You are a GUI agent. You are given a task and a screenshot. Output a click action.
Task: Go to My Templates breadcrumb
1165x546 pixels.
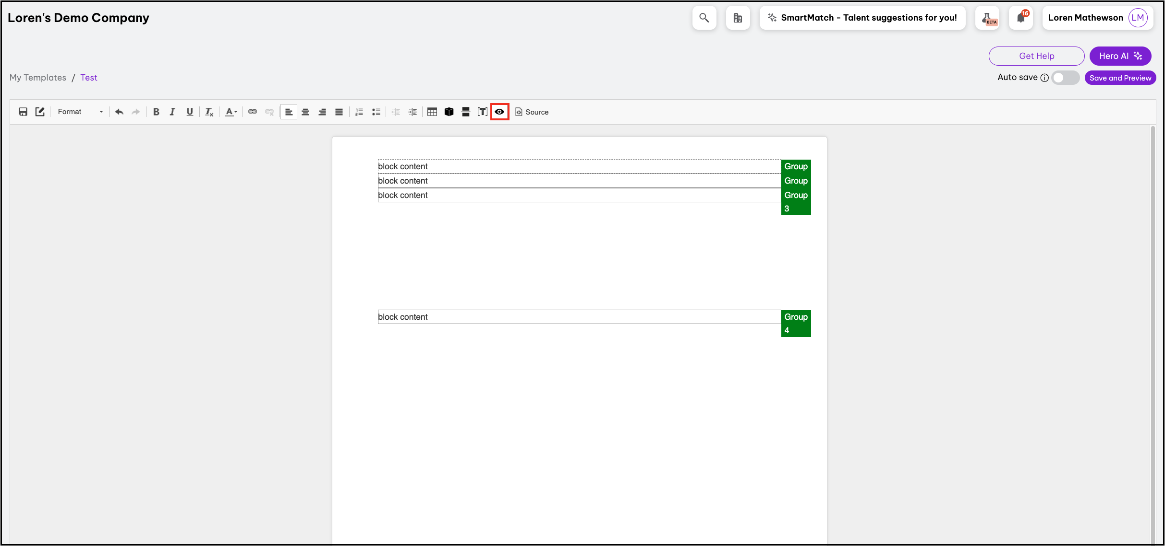pyautogui.click(x=38, y=78)
